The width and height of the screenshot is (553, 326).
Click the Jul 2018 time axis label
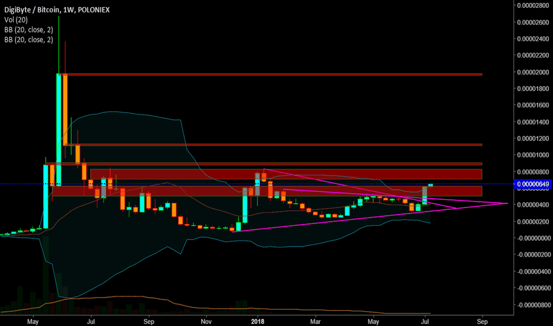click(425, 321)
